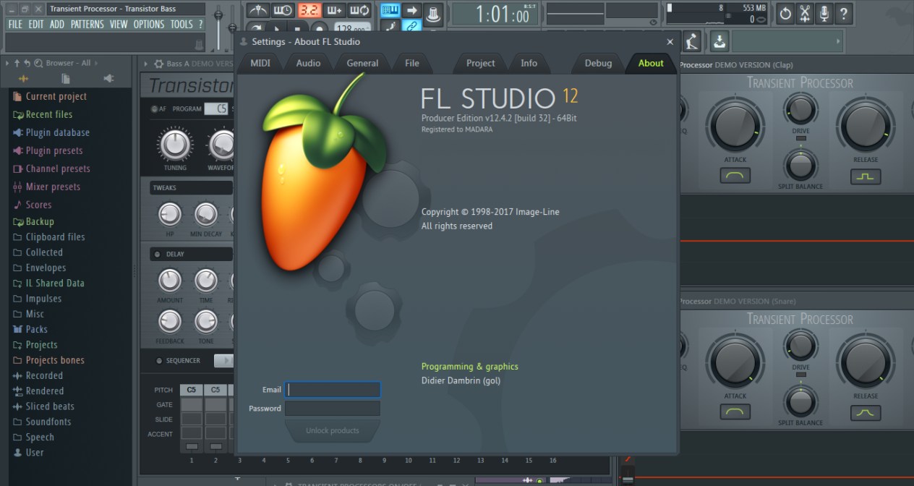Viewport: 914px width, 486px height.
Task: Open the TWEAKS section dropdown
Action: [192, 188]
